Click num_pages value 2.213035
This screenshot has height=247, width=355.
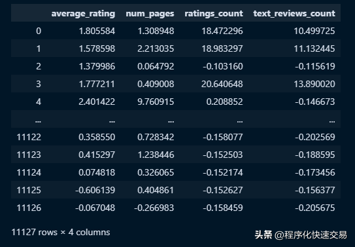(x=156, y=48)
